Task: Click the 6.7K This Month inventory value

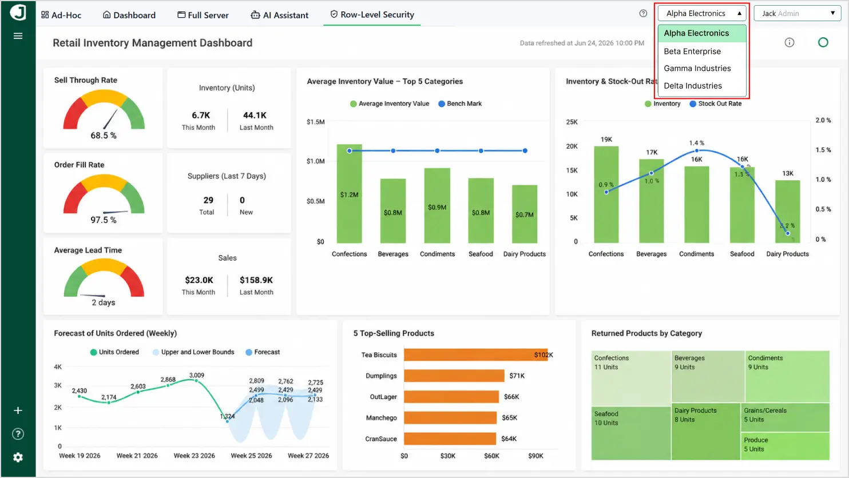Action: pyautogui.click(x=201, y=115)
